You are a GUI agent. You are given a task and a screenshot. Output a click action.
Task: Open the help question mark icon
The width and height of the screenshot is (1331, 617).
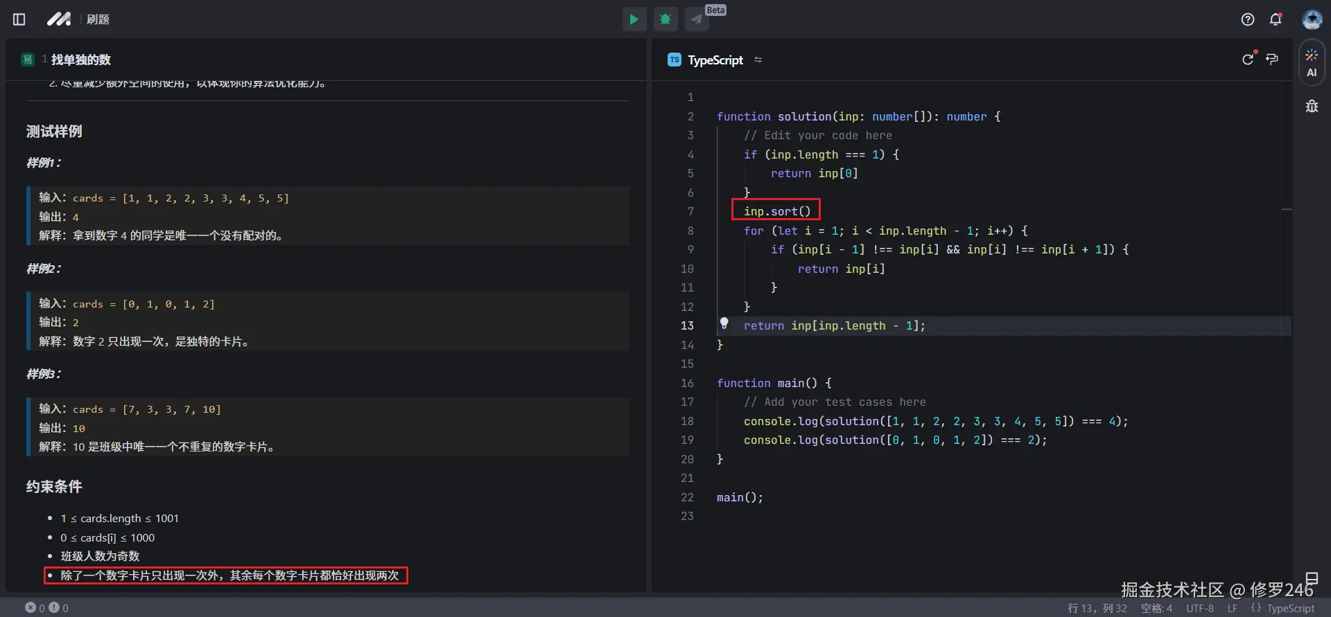pyautogui.click(x=1248, y=19)
